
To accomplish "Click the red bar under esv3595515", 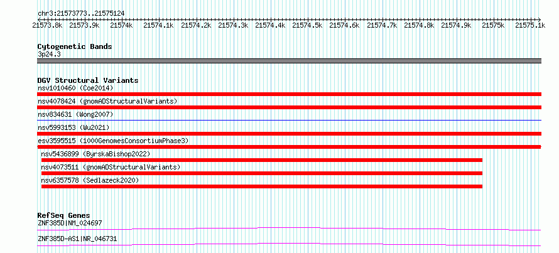I will 289,147.
